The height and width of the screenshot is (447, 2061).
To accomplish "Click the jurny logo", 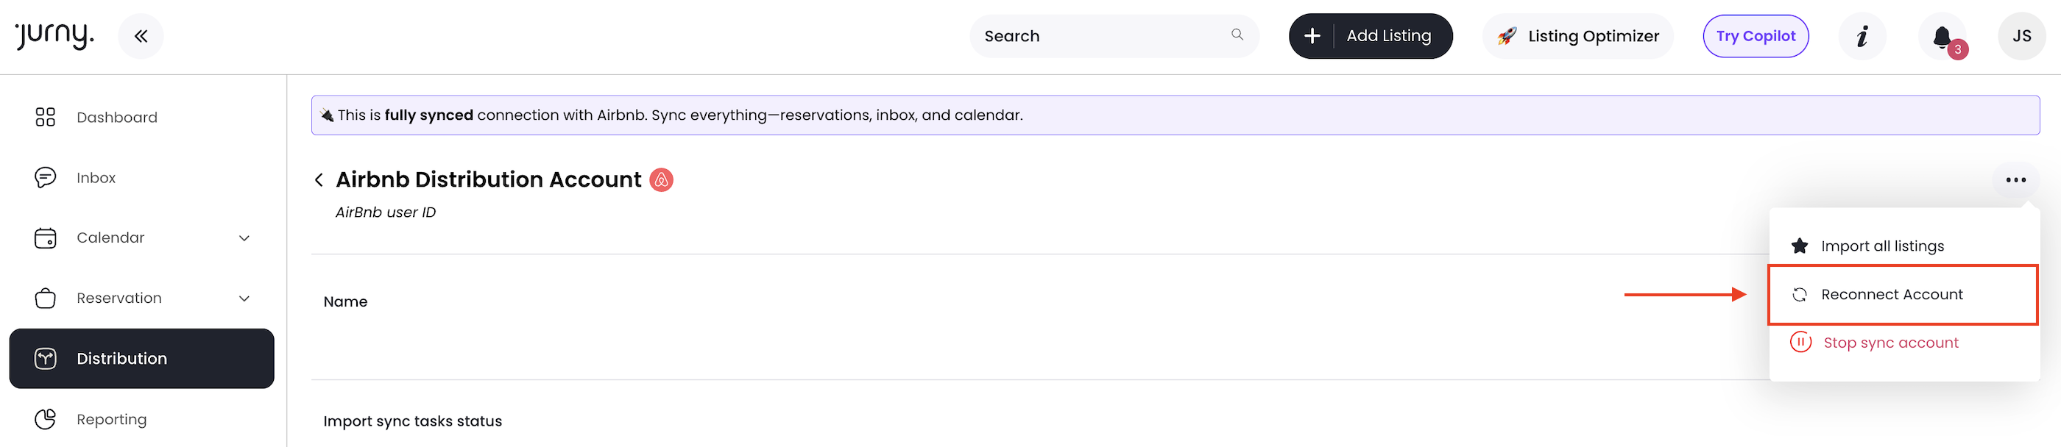I will (54, 36).
